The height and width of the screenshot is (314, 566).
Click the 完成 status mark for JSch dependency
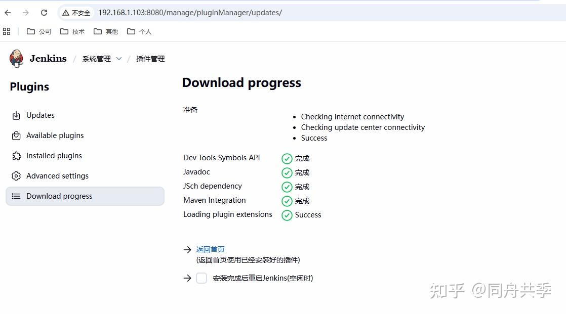(287, 187)
